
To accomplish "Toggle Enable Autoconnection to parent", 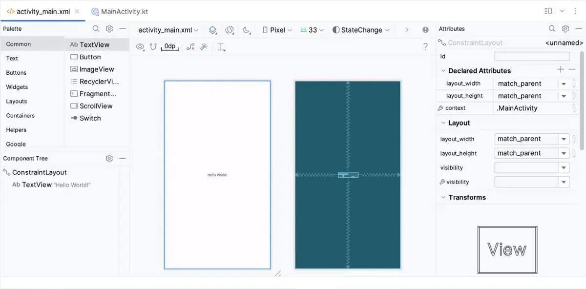I will point(154,47).
